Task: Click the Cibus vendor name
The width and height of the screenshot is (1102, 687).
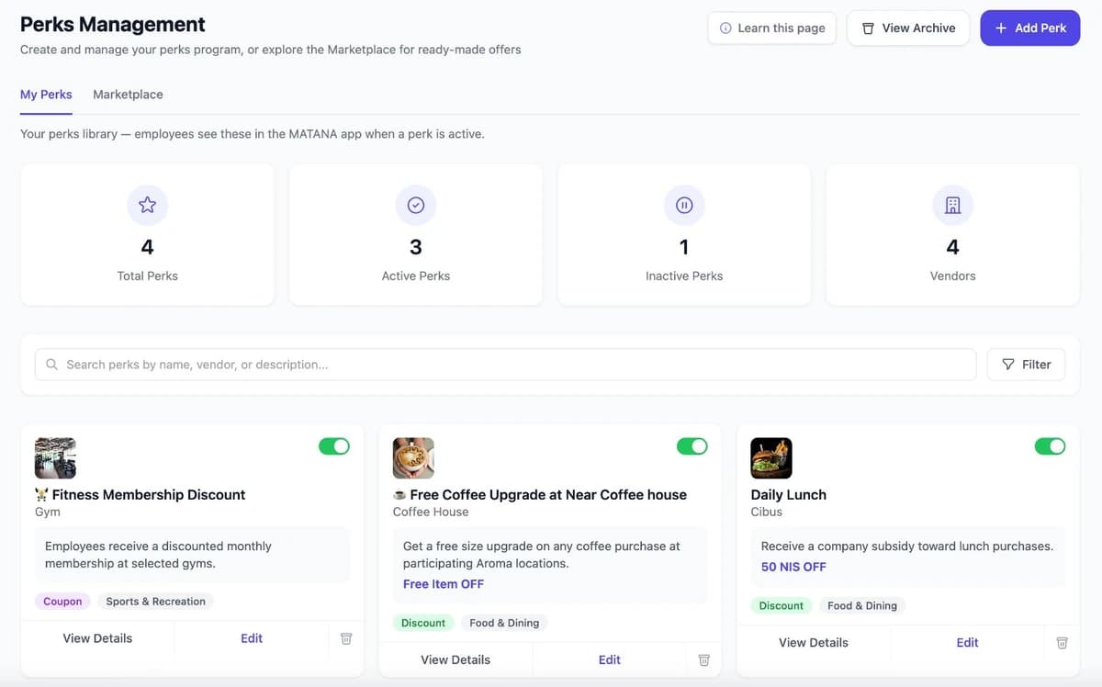Action: [x=767, y=512]
